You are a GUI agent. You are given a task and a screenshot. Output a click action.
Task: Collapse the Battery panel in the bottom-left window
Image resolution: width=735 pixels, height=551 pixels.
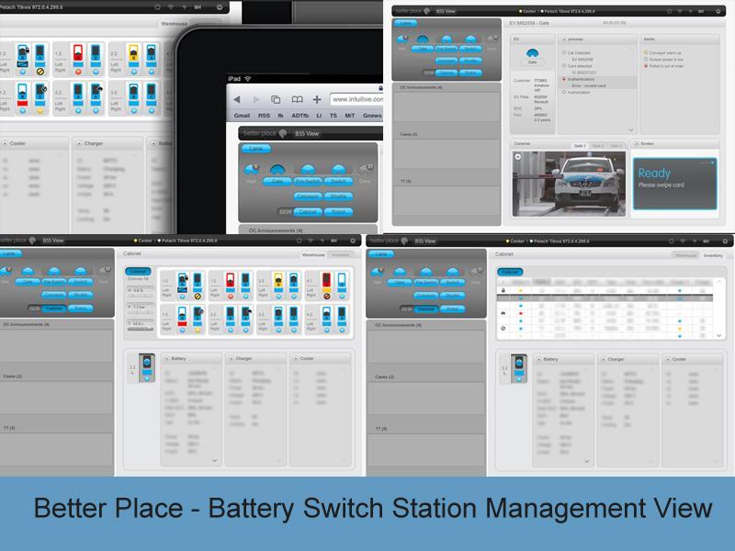coord(167,358)
